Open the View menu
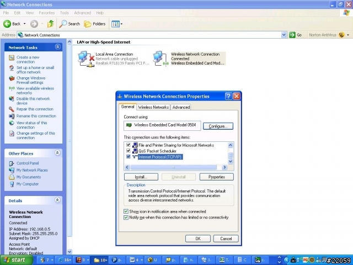This screenshot has height=265, width=353. [x=29, y=13]
